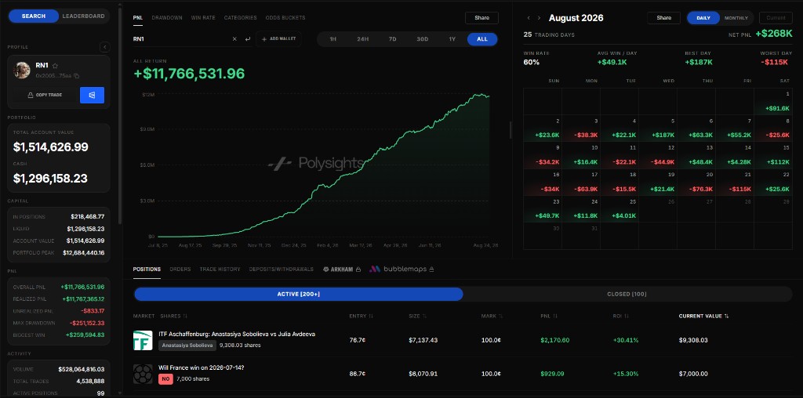The width and height of the screenshot is (803, 398).
Task: Switch to the Leaderboard toggle
Action: coord(83,16)
